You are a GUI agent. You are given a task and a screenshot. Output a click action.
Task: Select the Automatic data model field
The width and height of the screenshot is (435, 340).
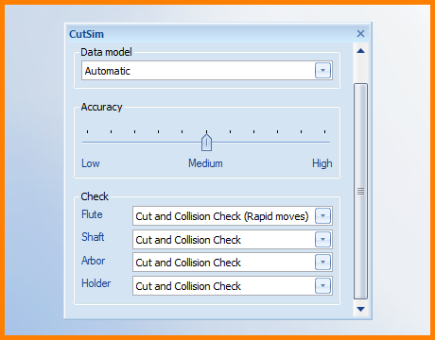coord(207,71)
